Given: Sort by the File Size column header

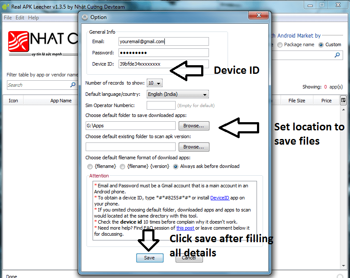Looking at the screenshot, I should [297, 101].
